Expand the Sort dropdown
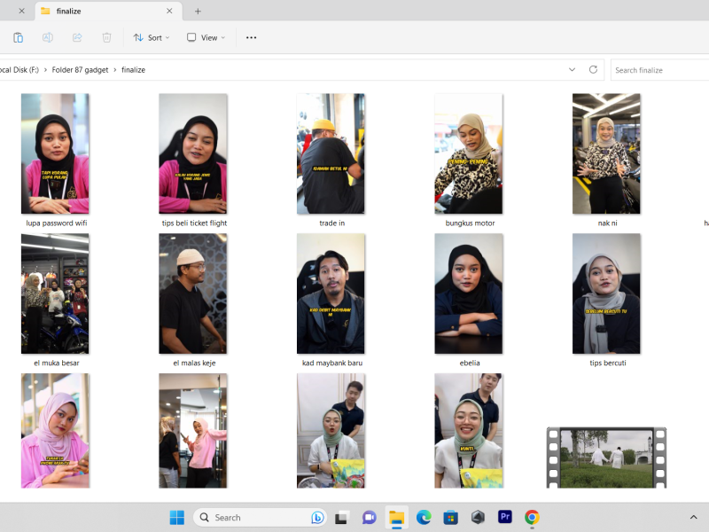Screen dimensions: 709x532 (x=151, y=37)
